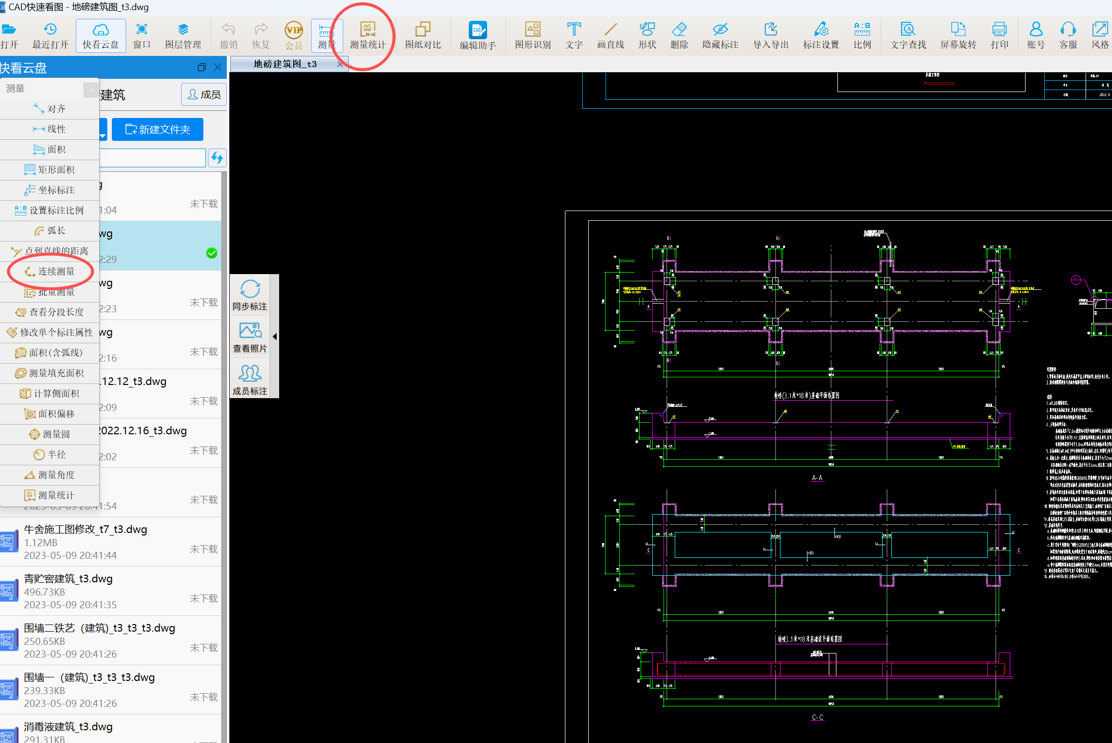Image resolution: width=1112 pixels, height=743 pixels.
Task: Click the 新建文件夹 button
Action: tap(158, 130)
